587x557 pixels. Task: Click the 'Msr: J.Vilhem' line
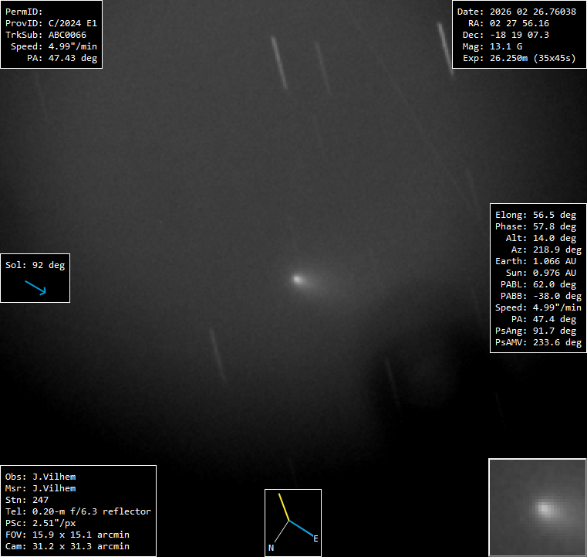[40, 488]
